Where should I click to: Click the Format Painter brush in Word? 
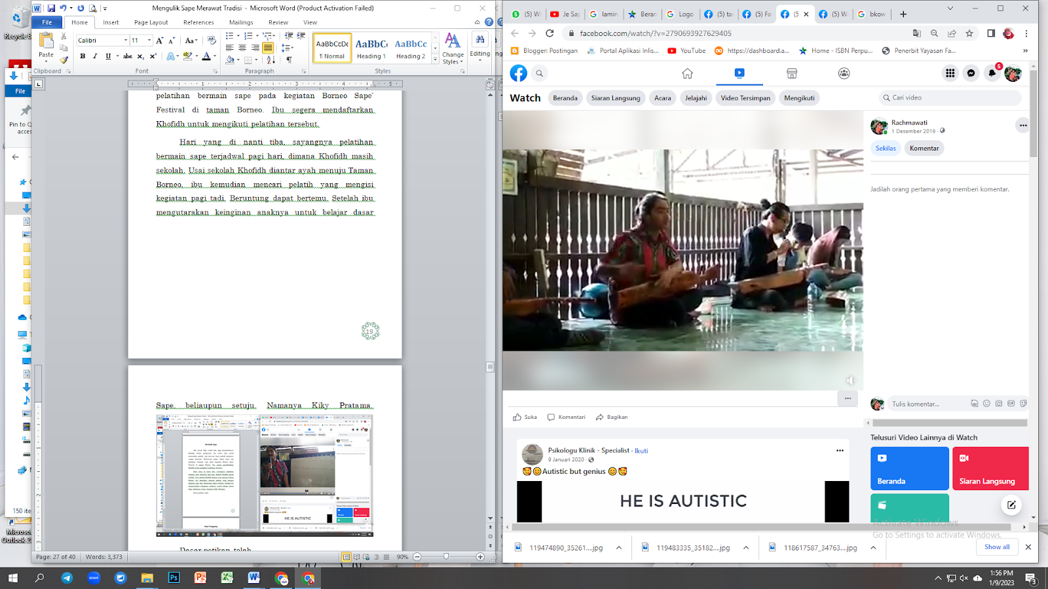click(64, 60)
